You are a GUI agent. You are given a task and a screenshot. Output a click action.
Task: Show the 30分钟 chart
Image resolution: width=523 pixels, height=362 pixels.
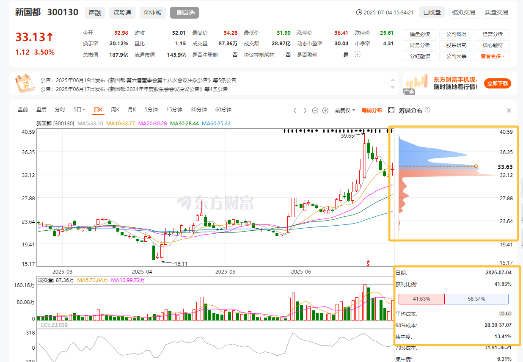pos(198,110)
